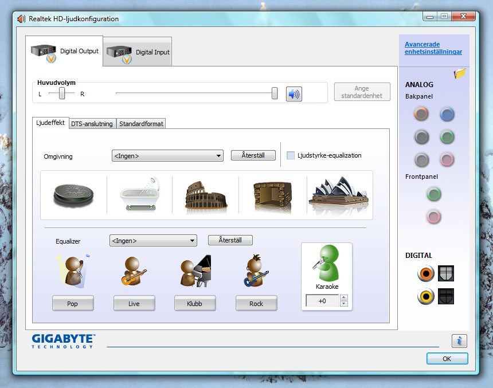Click the grey back panel jack
493x388 pixels.
coord(421,160)
